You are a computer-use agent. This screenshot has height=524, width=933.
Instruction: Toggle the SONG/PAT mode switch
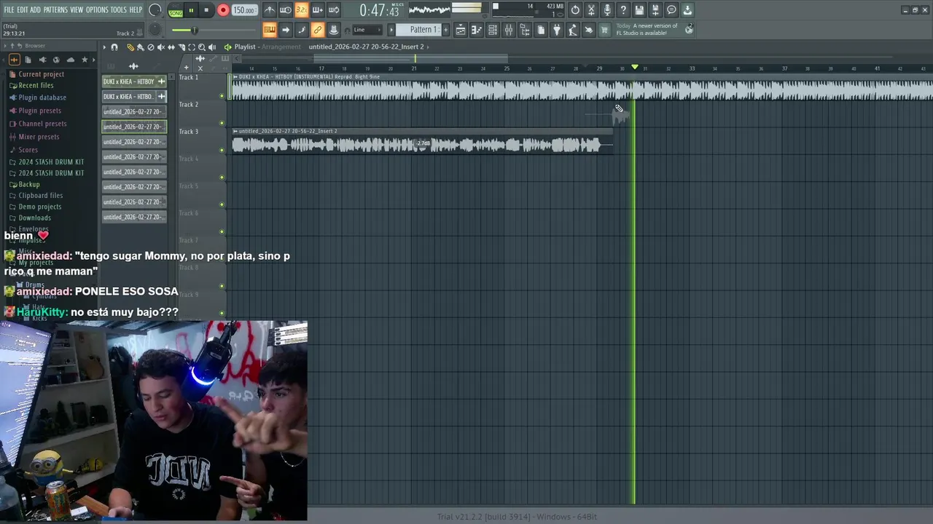[176, 11]
